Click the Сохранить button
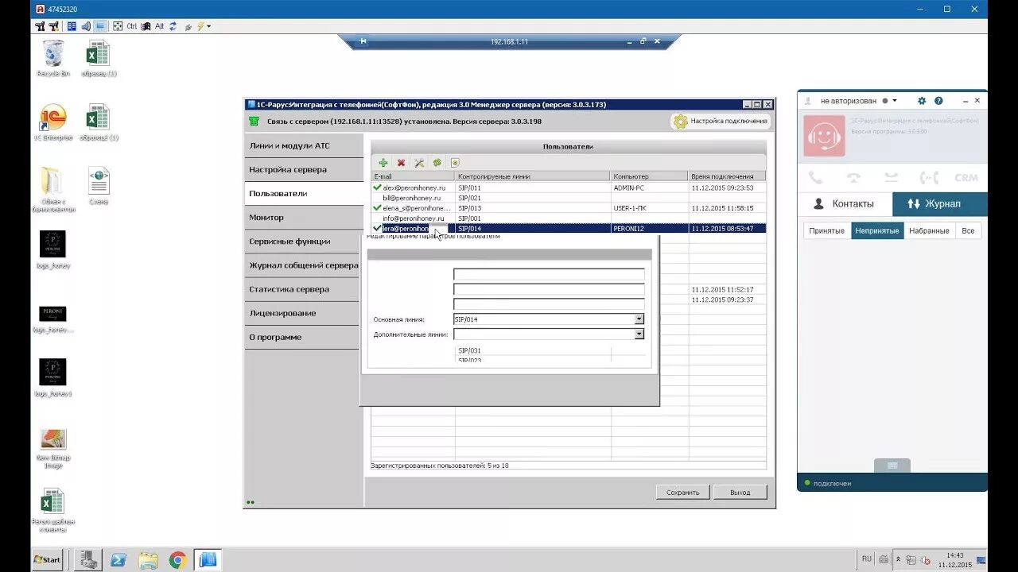The width and height of the screenshot is (1018, 572). pos(682,493)
